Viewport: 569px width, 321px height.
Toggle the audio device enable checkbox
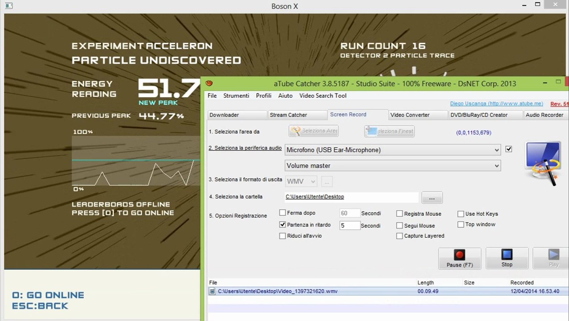pos(509,149)
